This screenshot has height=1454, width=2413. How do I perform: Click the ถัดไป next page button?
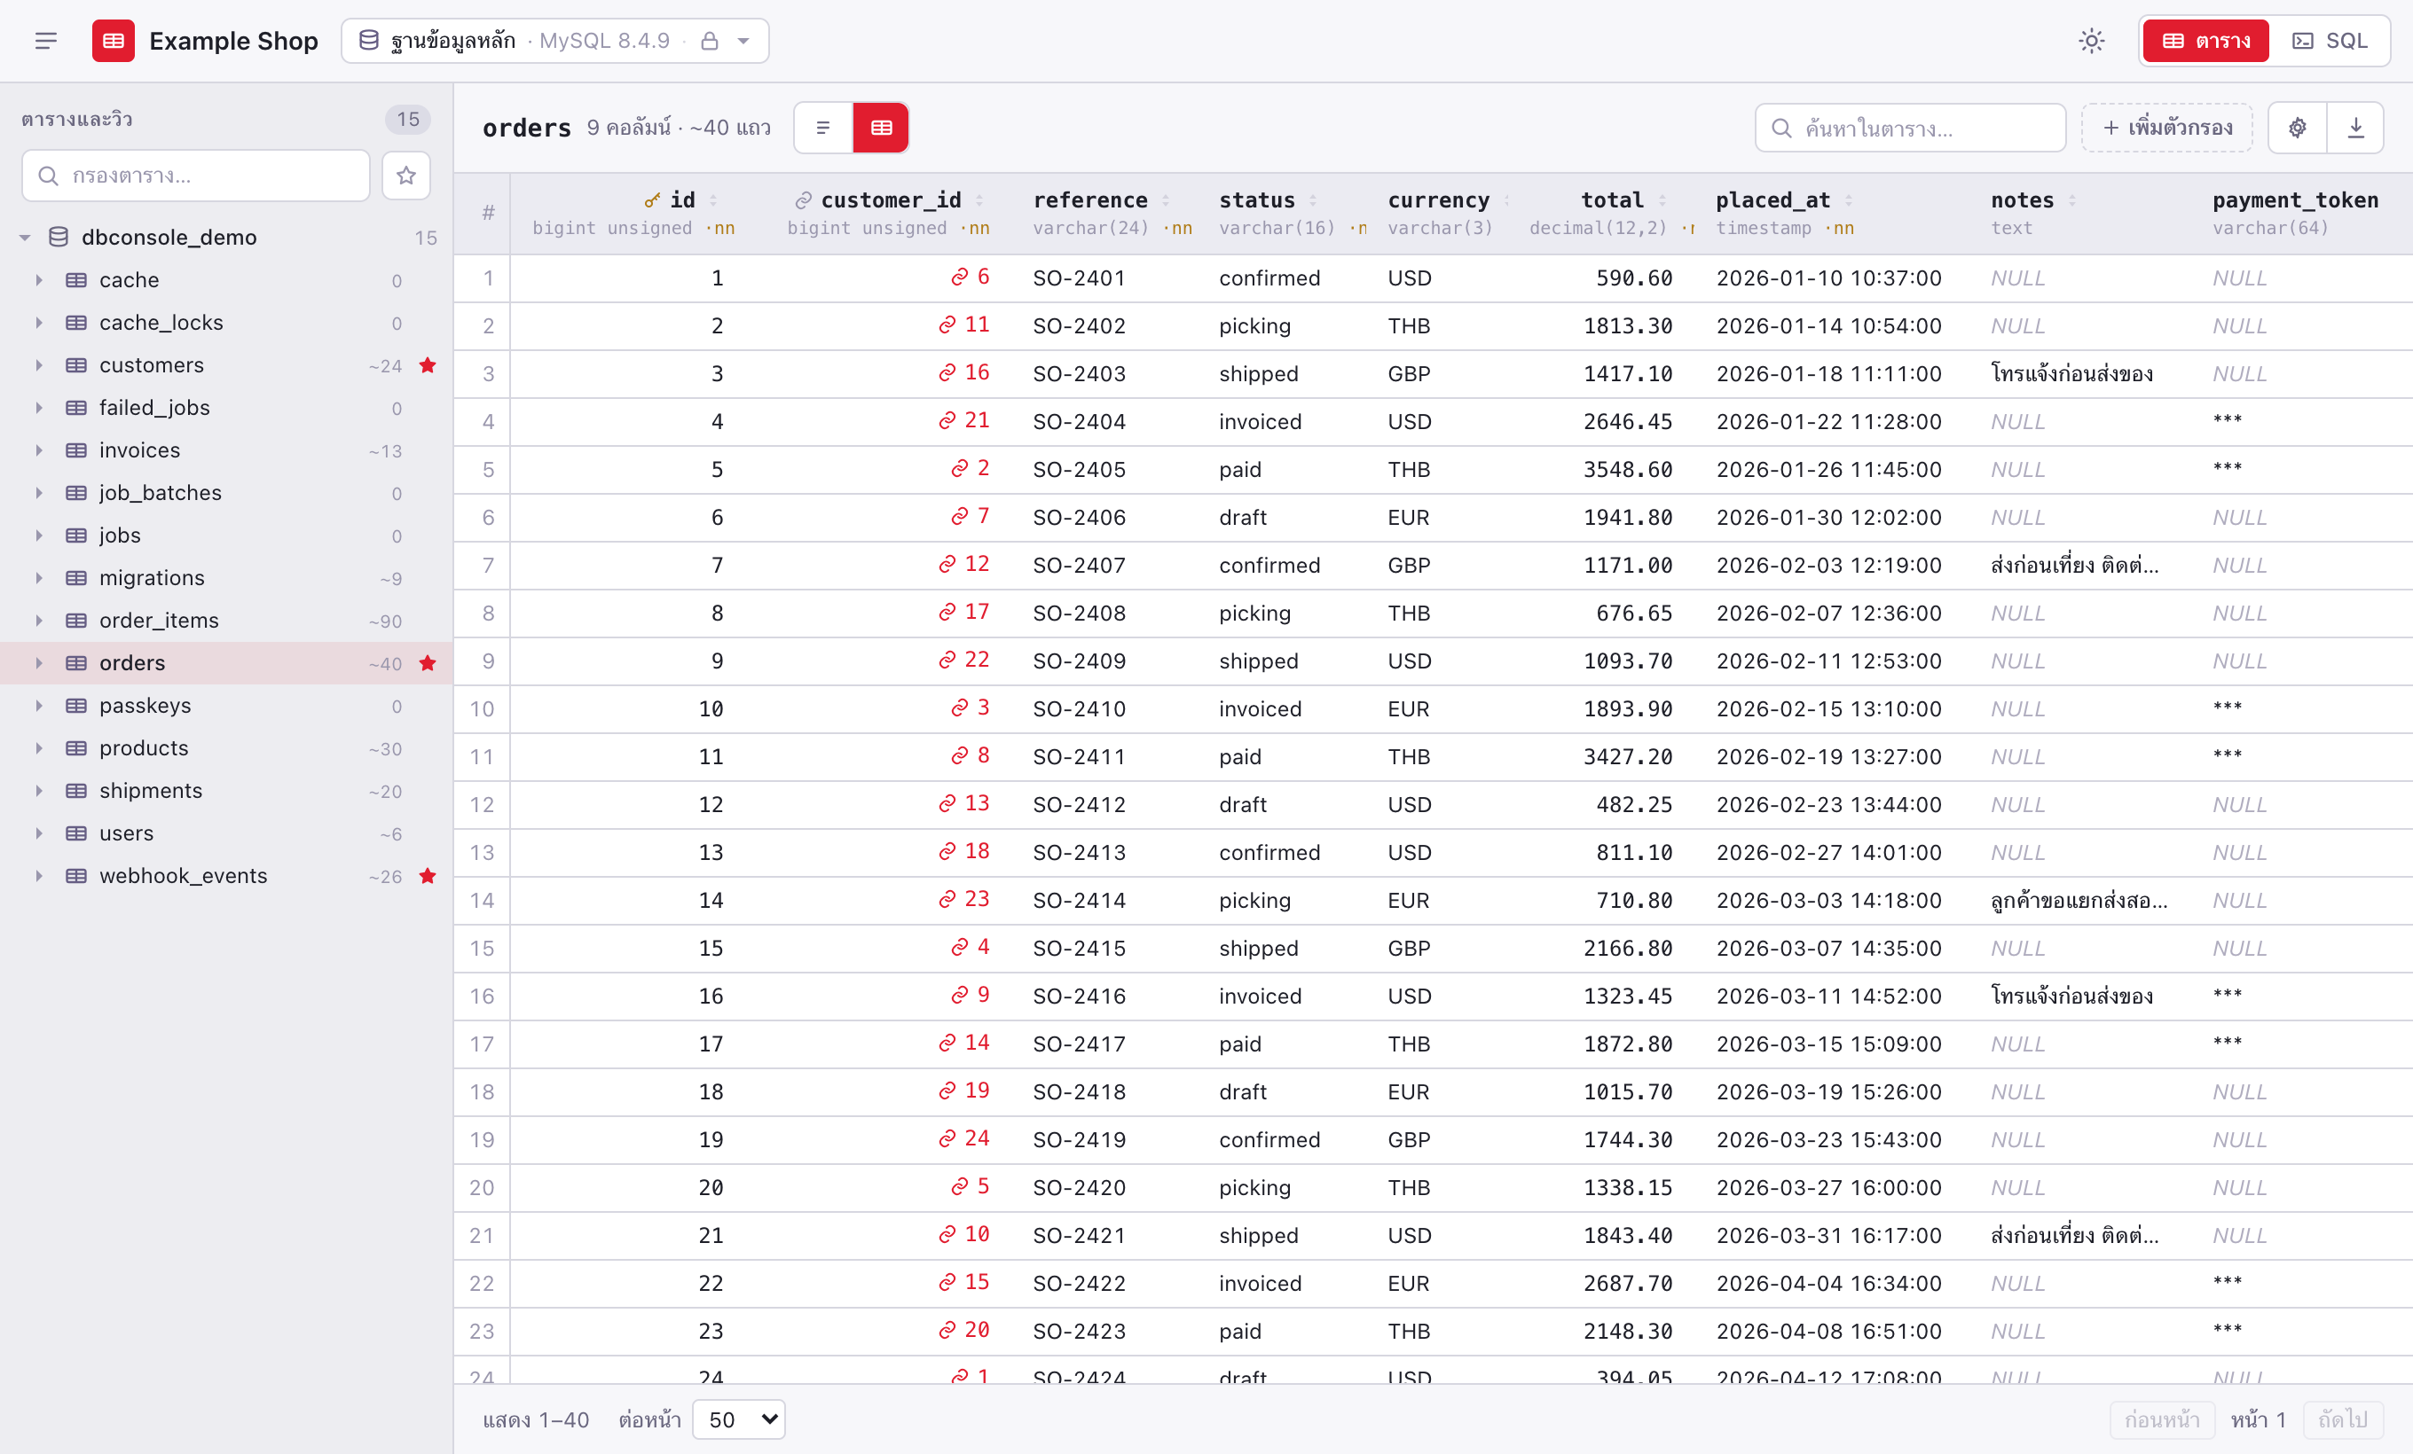pyautogui.click(x=2343, y=1419)
